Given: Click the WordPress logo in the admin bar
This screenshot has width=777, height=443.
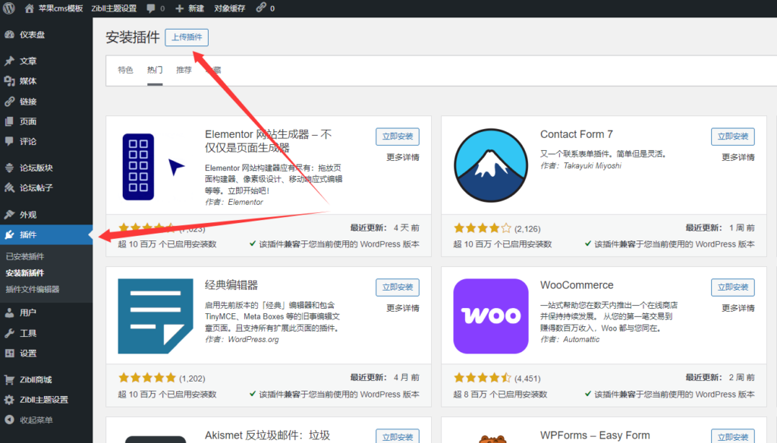Looking at the screenshot, I should [9, 8].
